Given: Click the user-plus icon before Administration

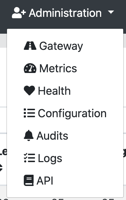Looking at the screenshot, I should point(19,13).
